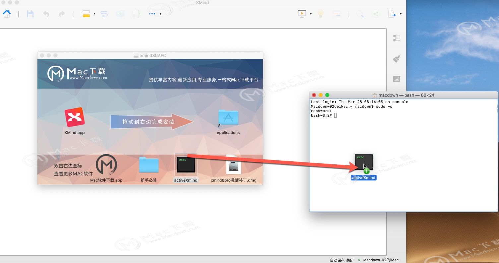Click the home folder icon in Terminal title
Screen dimensions: 499x263
[375, 95]
